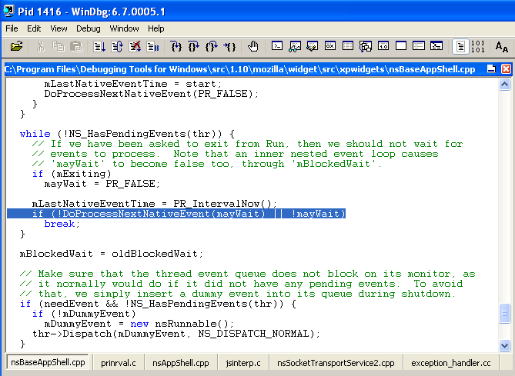Open the Font settings (AA) icon

point(502,47)
